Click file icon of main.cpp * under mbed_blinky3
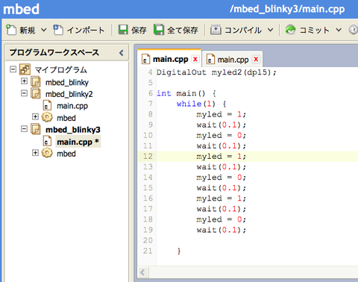 [47, 141]
